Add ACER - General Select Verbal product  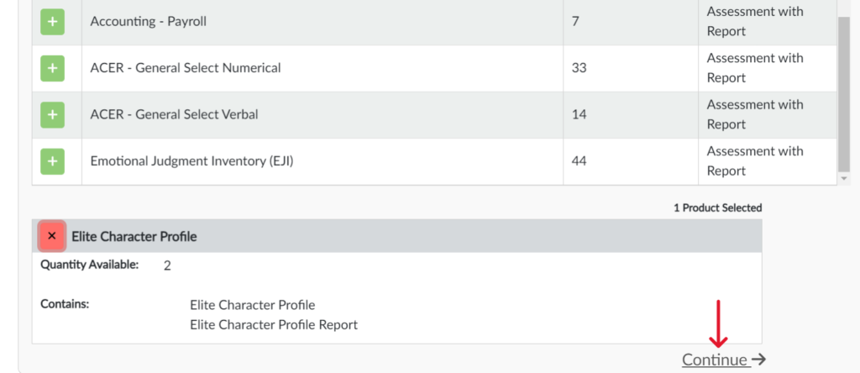[x=52, y=114]
